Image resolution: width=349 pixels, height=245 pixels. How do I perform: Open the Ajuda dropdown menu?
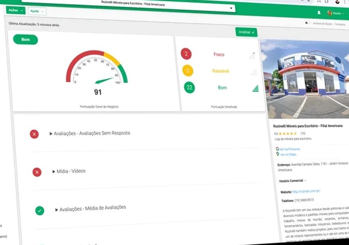(x=37, y=11)
